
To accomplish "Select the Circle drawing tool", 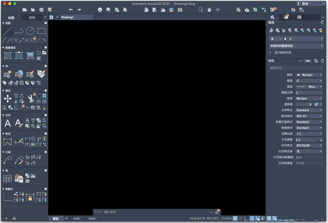I will click(30, 31).
